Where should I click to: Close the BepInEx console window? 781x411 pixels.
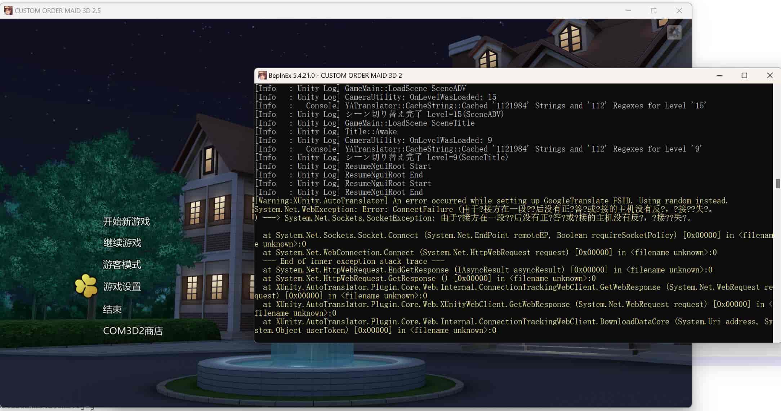[769, 75]
